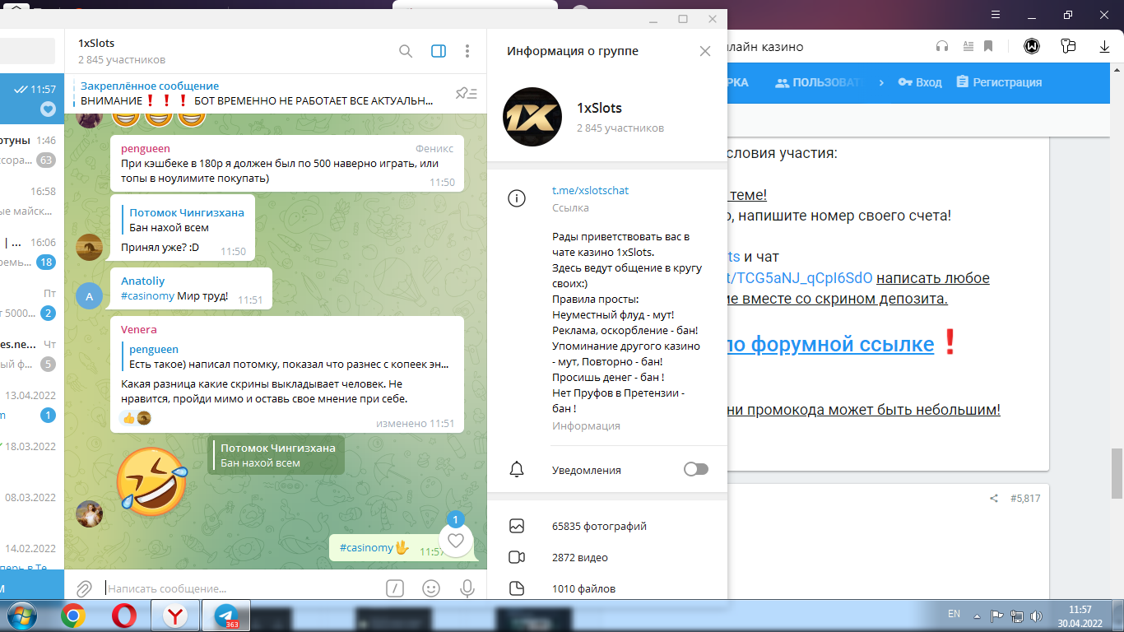Image resolution: width=1124 pixels, height=632 pixels.
Task: Close the group information panel
Action: (x=705, y=51)
